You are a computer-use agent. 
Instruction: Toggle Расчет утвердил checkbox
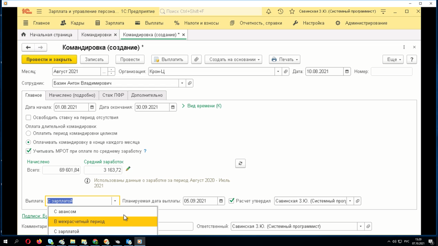coord(231,201)
